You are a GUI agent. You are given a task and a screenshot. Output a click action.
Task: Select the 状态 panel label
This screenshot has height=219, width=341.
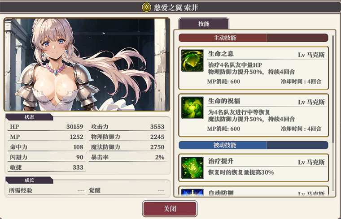[29, 117]
